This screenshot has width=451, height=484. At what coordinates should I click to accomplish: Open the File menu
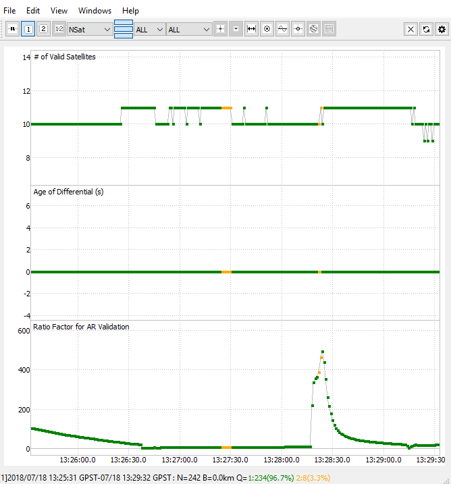pos(9,11)
